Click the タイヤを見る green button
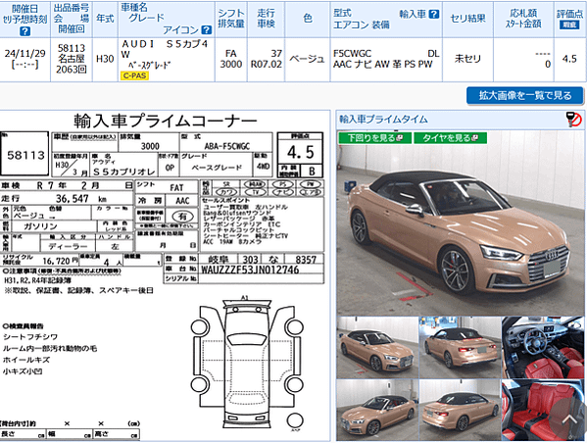 click(x=451, y=138)
